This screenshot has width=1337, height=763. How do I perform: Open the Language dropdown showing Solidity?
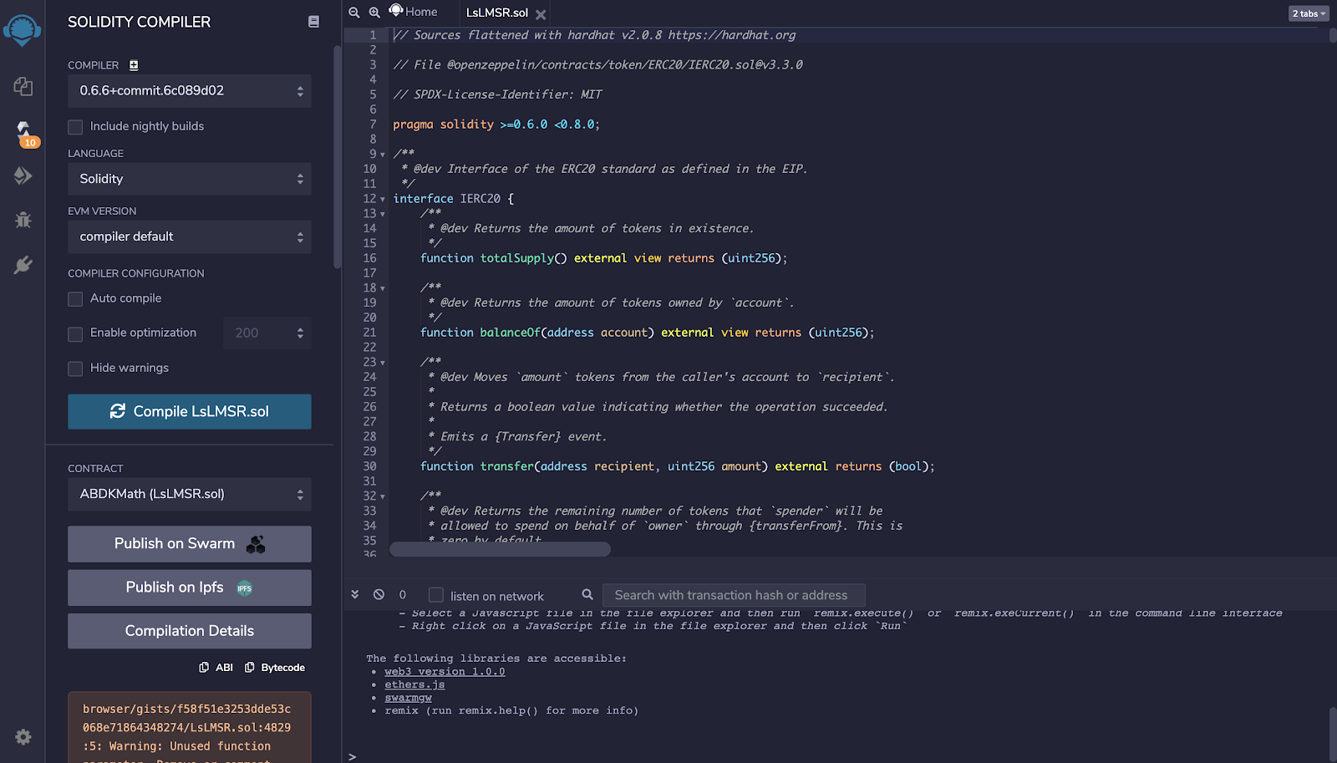[x=190, y=179]
